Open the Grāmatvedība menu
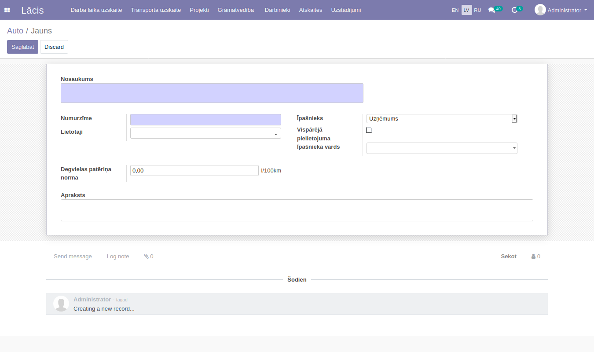 [x=235, y=10]
